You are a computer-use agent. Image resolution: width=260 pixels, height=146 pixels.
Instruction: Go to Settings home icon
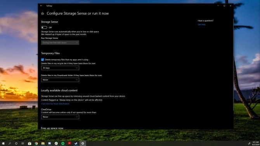click(43, 14)
